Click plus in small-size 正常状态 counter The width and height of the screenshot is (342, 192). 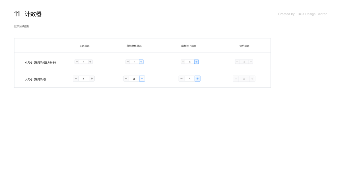click(90, 62)
